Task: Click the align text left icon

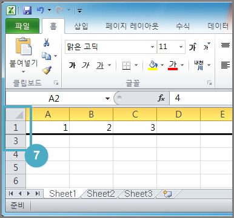Action: click(226, 65)
